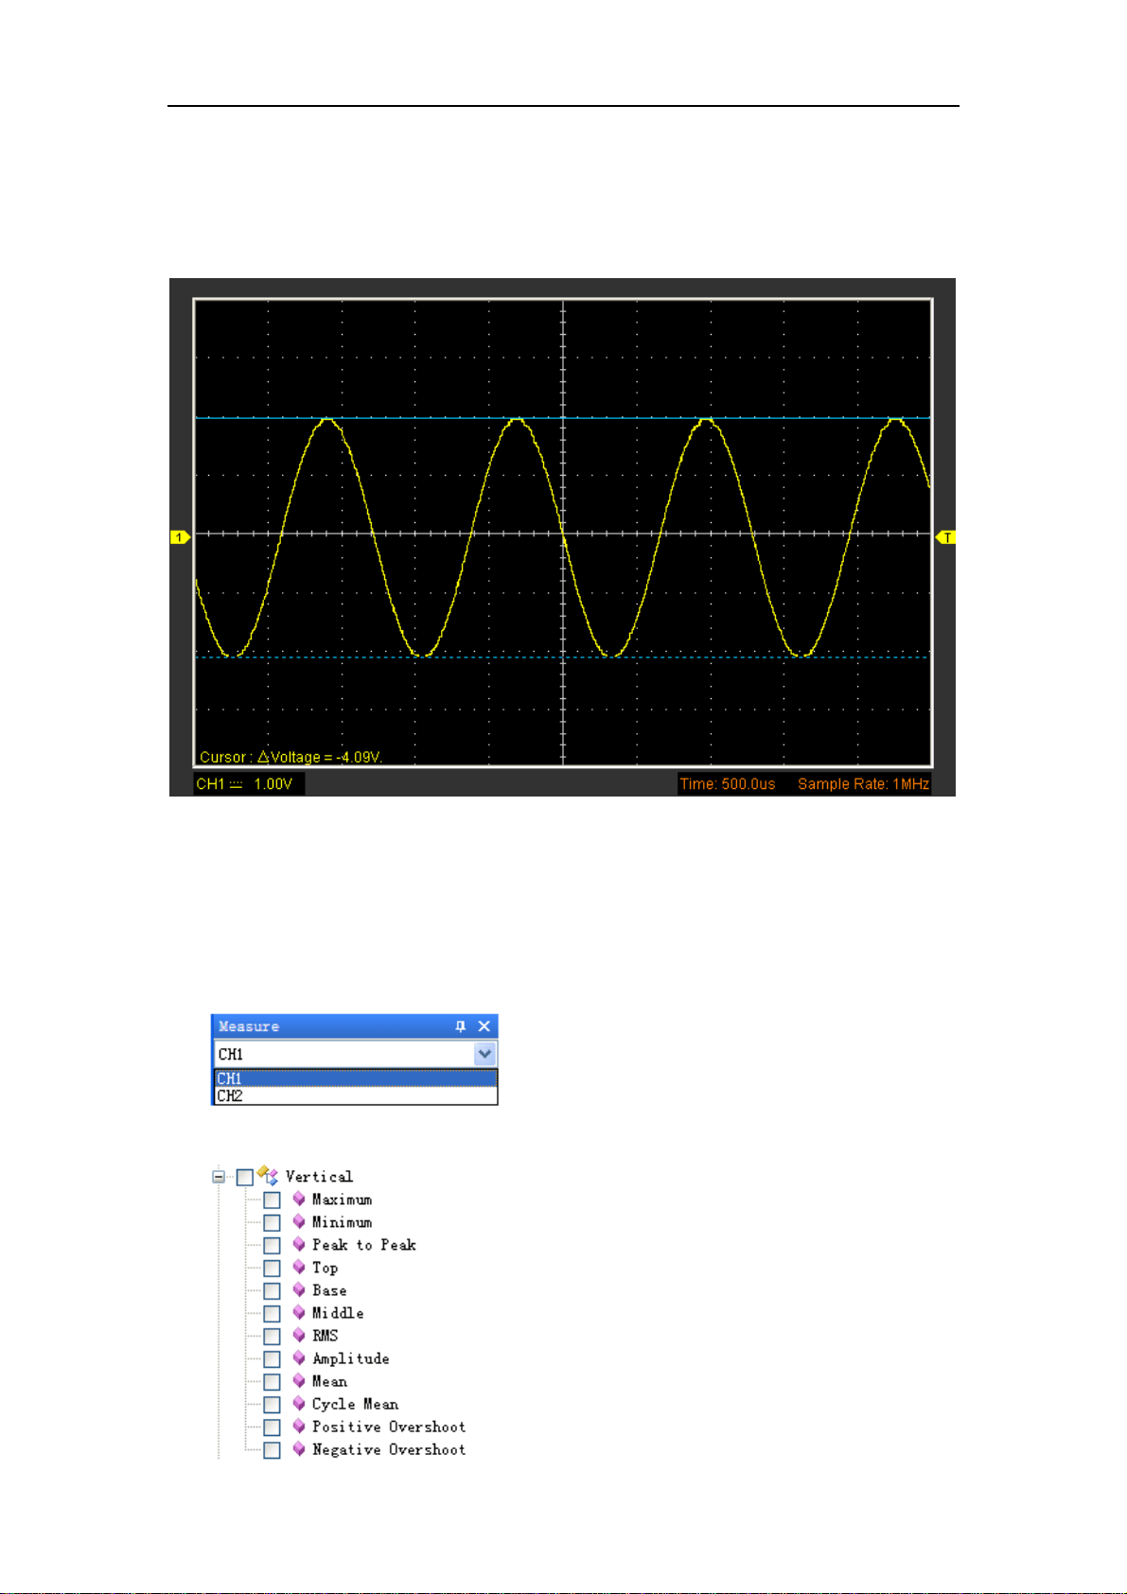This screenshot has width=1127, height=1594.
Task: Click the Time: 500.0us readout
Action: click(728, 784)
